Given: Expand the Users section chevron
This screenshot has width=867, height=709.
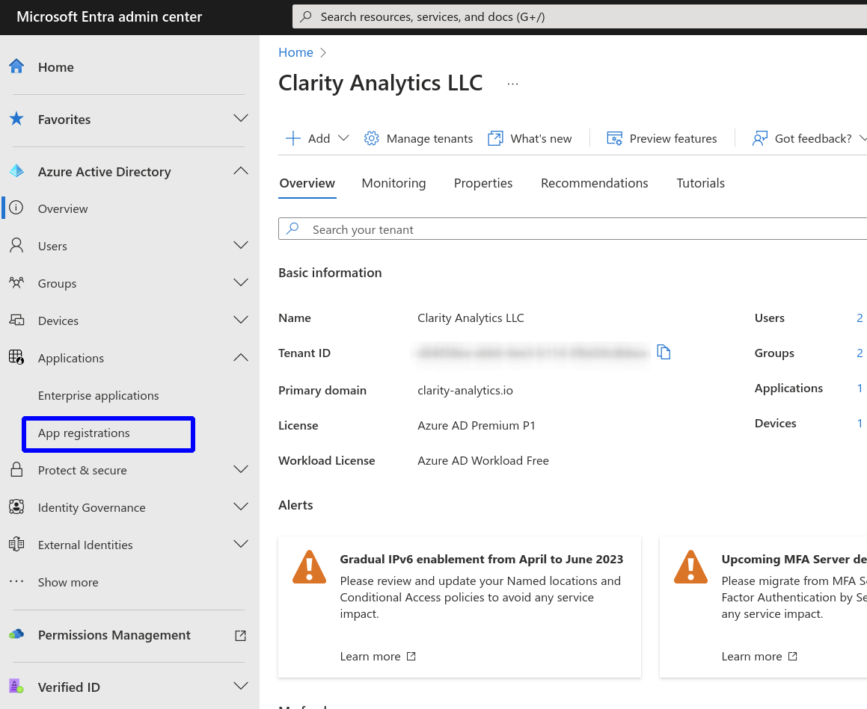Looking at the screenshot, I should point(240,245).
